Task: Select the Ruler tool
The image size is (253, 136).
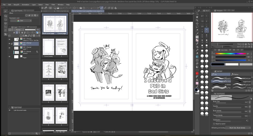Action: (197, 77)
